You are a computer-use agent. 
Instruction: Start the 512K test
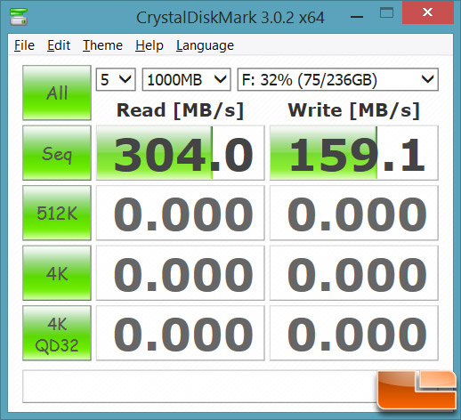[x=57, y=213]
